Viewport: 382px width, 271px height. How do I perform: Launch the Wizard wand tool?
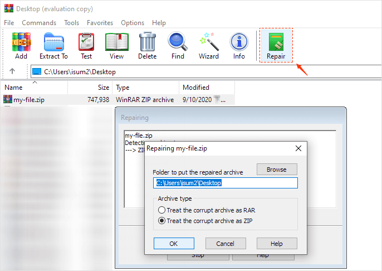209,41
